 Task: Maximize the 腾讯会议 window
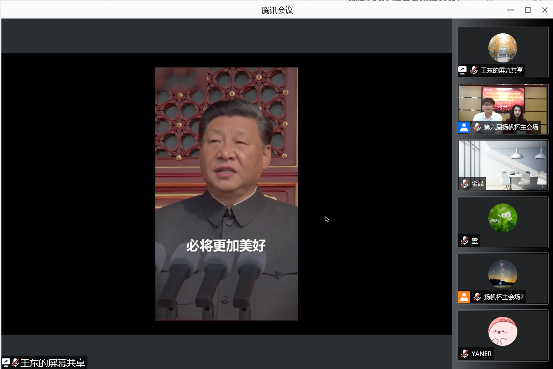click(528, 10)
